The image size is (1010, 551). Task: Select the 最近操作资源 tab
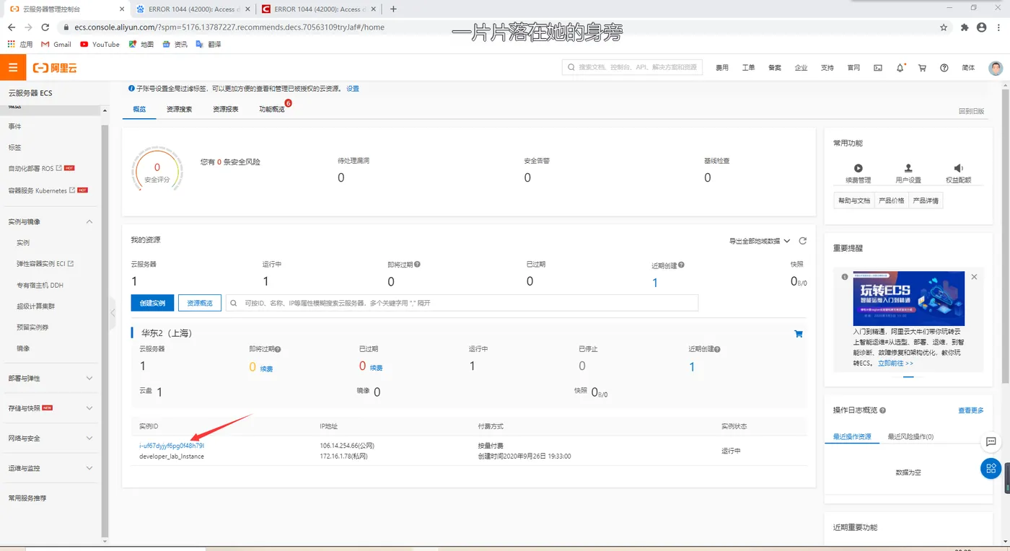[852, 436]
